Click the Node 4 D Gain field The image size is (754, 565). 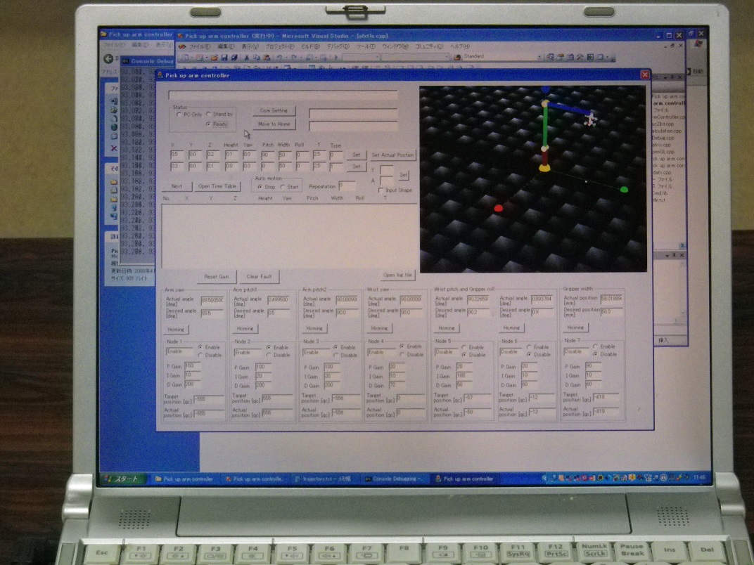pyautogui.click(x=397, y=385)
